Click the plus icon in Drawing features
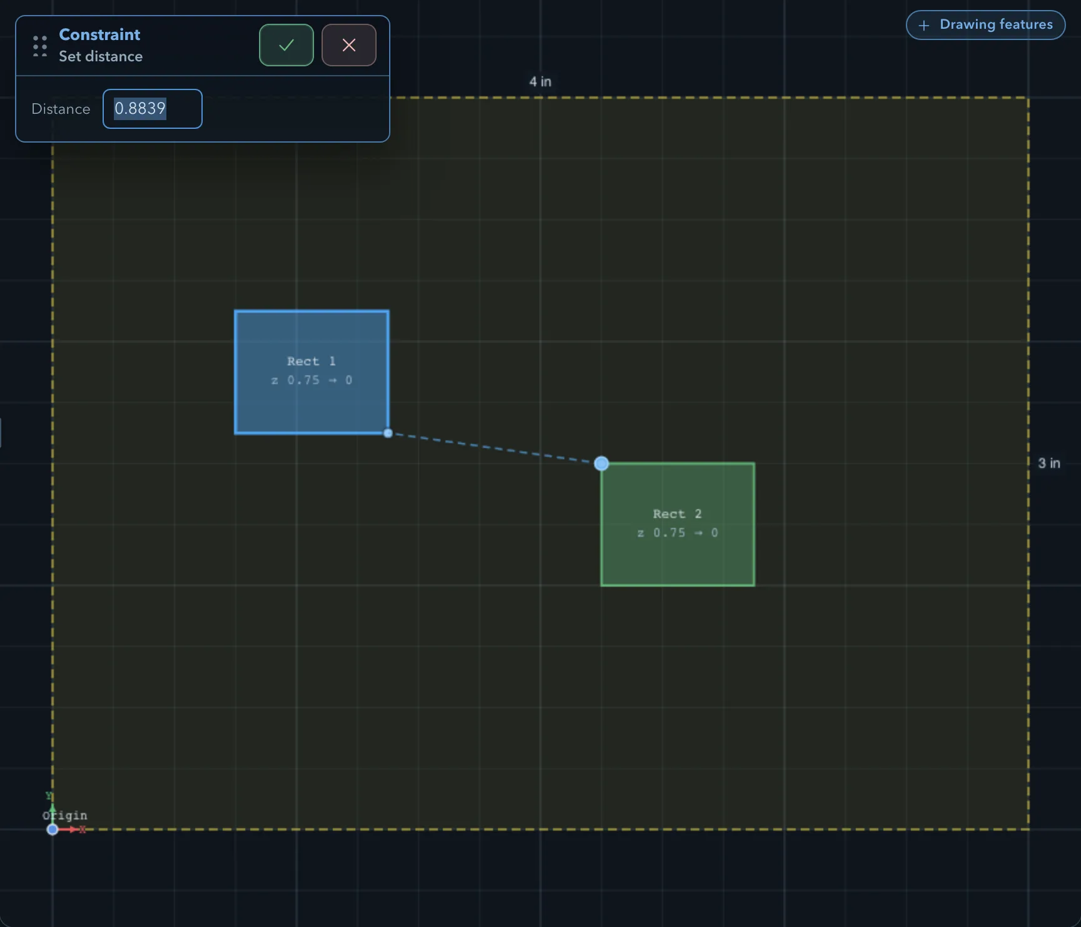 (924, 25)
